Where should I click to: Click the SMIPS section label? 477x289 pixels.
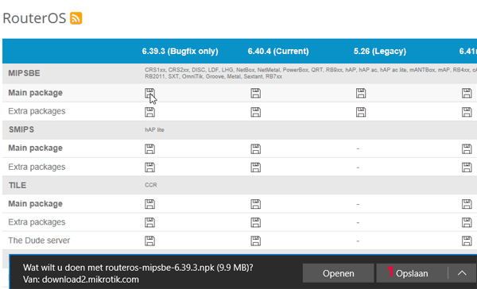pyautogui.click(x=21, y=129)
